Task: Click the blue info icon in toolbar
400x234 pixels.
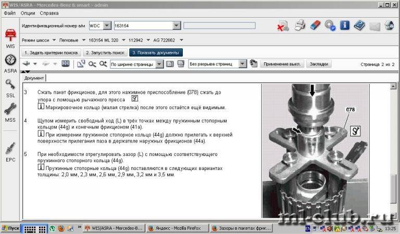Action: (x=344, y=25)
